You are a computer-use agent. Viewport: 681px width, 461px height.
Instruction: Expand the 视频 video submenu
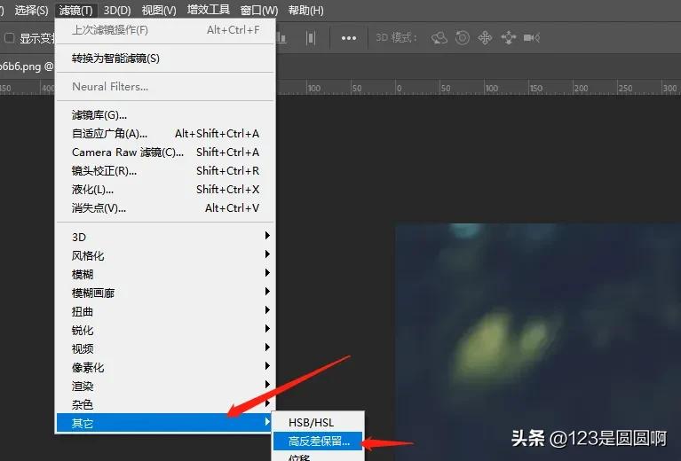pos(165,348)
